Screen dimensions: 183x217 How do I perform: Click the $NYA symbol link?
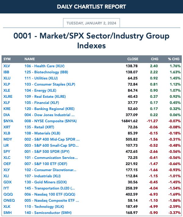[8, 121]
